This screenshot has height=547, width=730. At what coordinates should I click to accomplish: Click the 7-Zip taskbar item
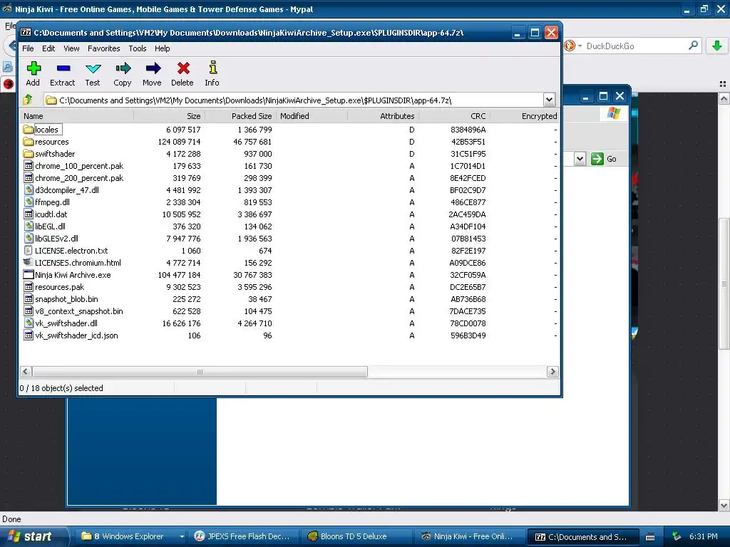click(582, 536)
